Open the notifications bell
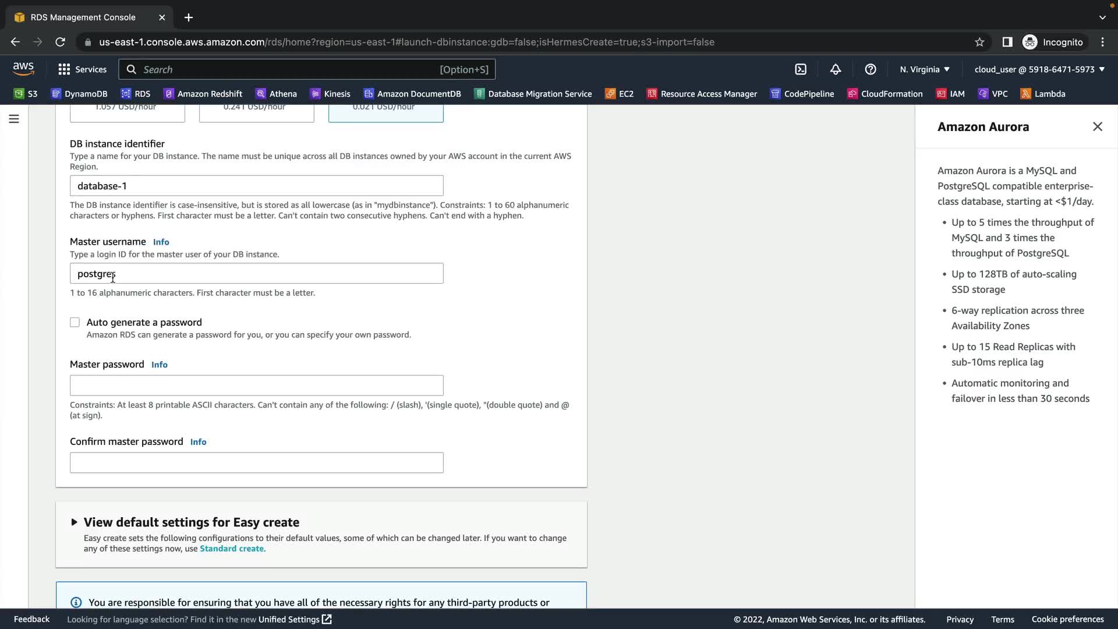The height and width of the screenshot is (629, 1118). pyautogui.click(x=836, y=69)
